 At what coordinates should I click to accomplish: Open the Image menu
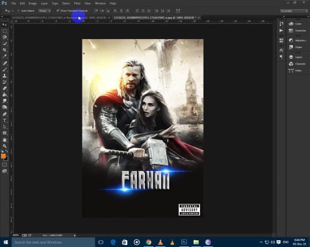[32, 3]
